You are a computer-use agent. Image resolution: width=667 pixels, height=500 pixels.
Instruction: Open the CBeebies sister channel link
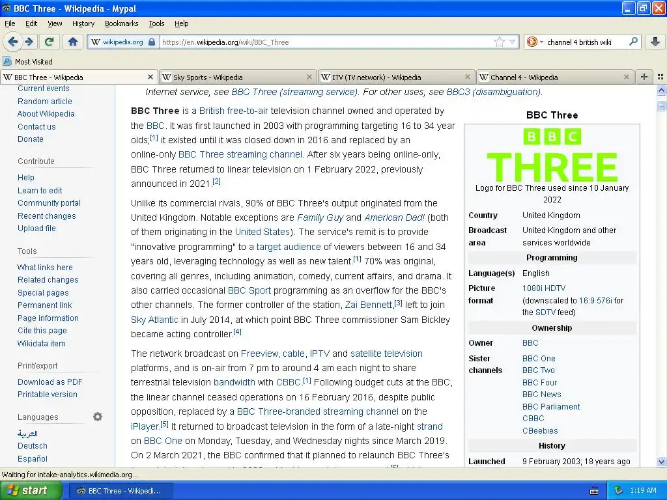point(540,431)
